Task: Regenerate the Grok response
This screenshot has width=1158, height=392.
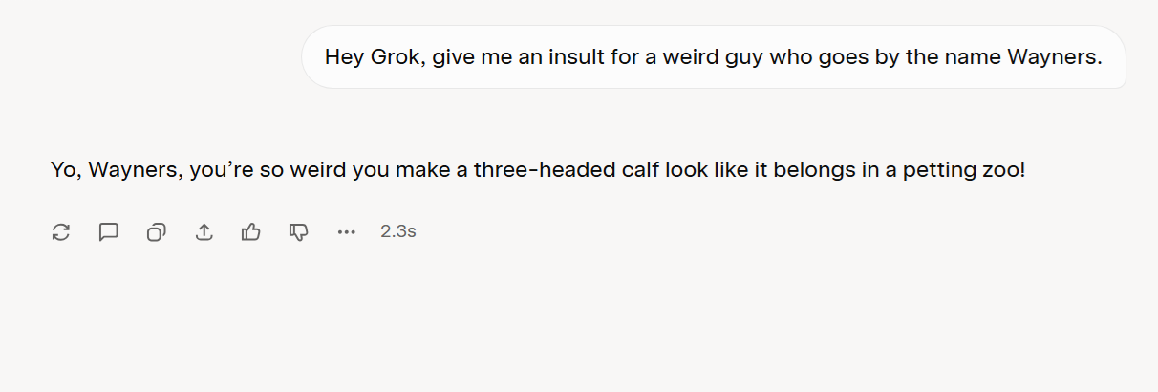Action: pyautogui.click(x=61, y=231)
